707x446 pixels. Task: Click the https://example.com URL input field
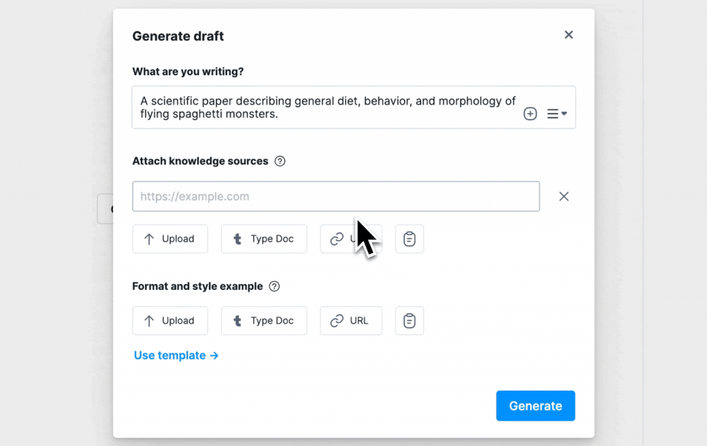(x=336, y=196)
